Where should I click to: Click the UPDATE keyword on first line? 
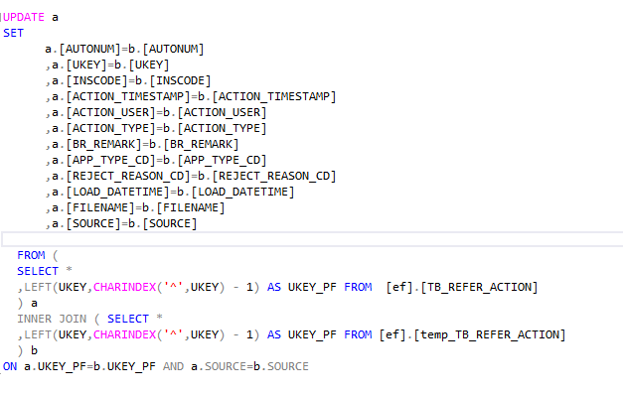click(24, 17)
